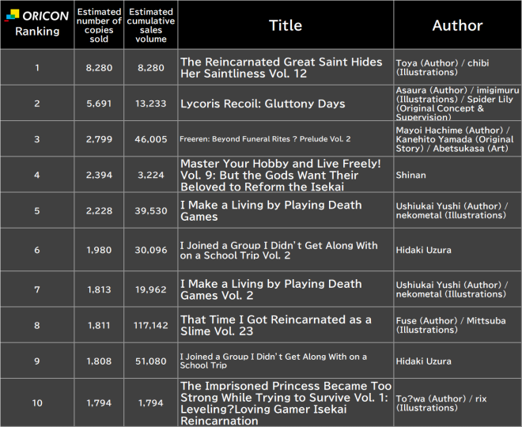This screenshot has height=427, width=522.
Task: Click the Author column header
Action: [457, 25]
